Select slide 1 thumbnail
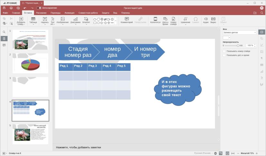The height and width of the screenshot is (156, 266). 31,40
